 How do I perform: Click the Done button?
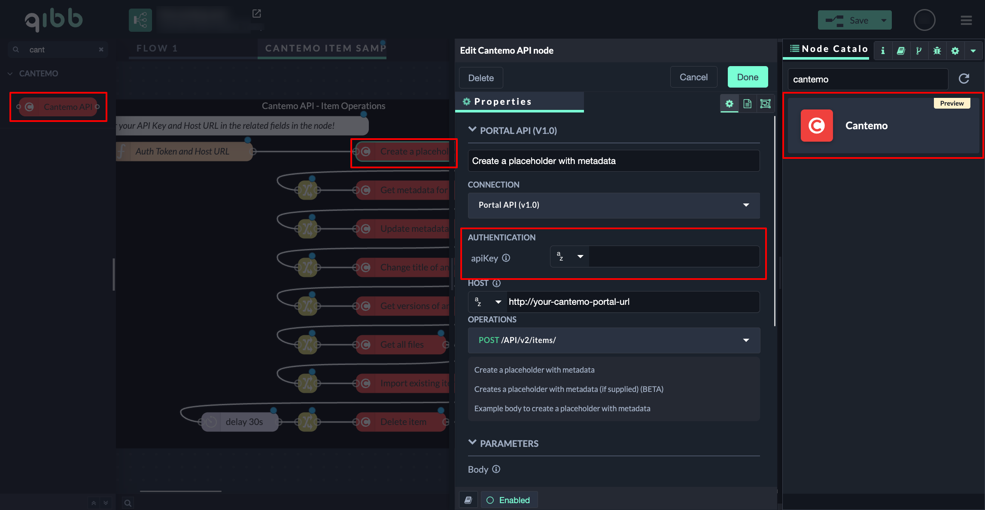tap(747, 77)
